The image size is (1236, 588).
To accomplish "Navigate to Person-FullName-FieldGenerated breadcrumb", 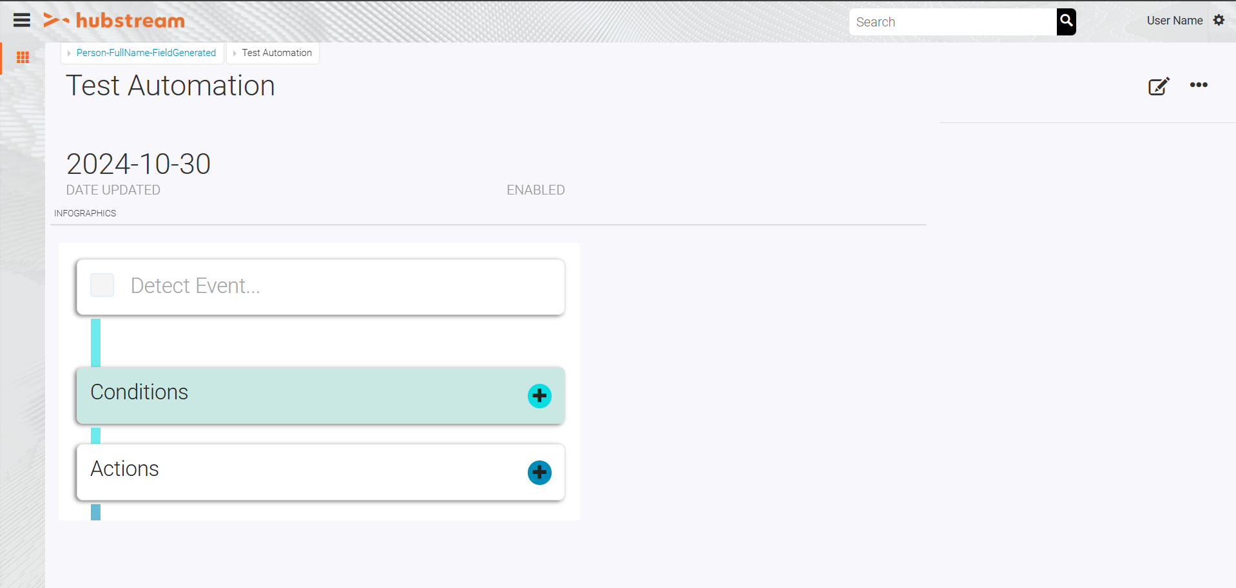I will [146, 53].
